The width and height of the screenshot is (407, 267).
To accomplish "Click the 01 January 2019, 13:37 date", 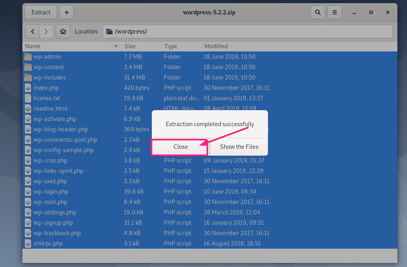I will pyautogui.click(x=233, y=98).
